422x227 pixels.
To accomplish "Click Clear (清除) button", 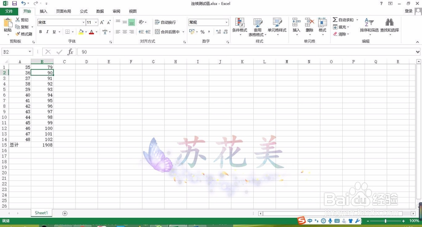I will pyautogui.click(x=341, y=34).
